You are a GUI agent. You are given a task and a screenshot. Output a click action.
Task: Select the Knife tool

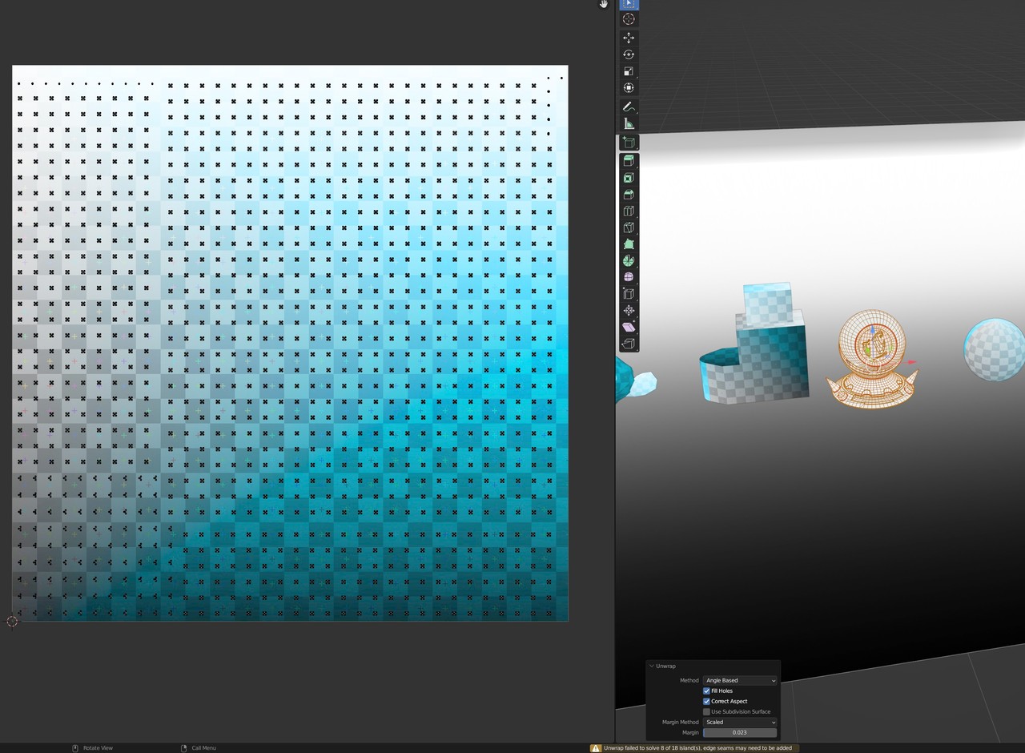pyautogui.click(x=629, y=228)
